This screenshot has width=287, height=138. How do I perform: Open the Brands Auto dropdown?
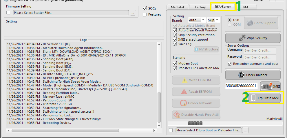point(197,20)
